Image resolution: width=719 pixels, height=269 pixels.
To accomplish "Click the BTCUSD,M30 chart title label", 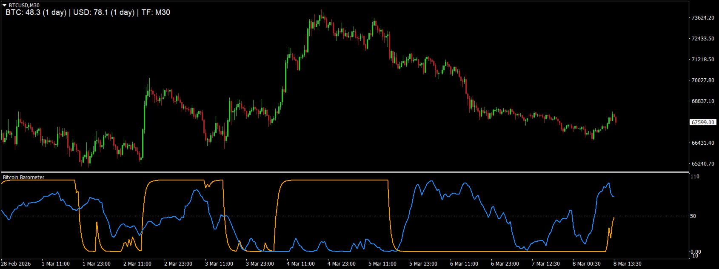I will tap(24, 5).
